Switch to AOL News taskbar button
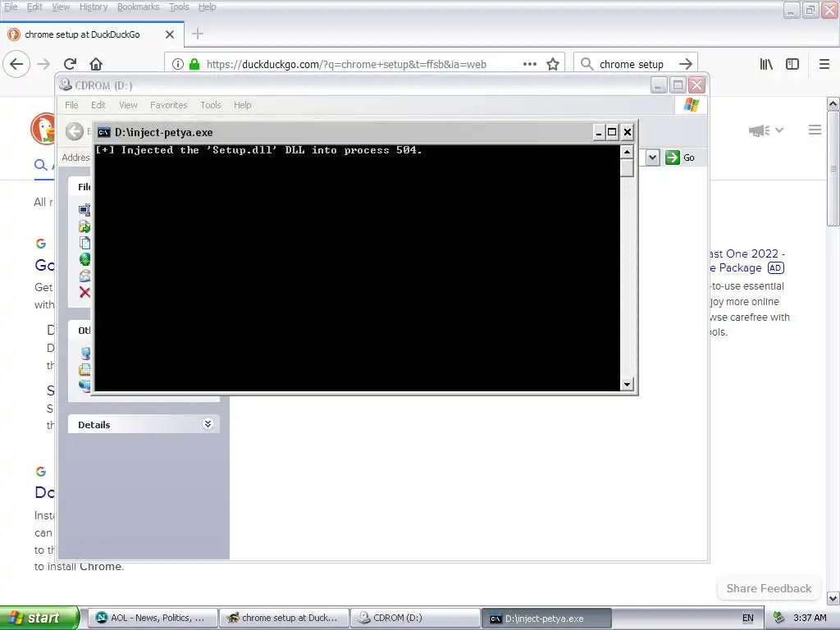The width and height of the screenshot is (840, 630). point(153,618)
